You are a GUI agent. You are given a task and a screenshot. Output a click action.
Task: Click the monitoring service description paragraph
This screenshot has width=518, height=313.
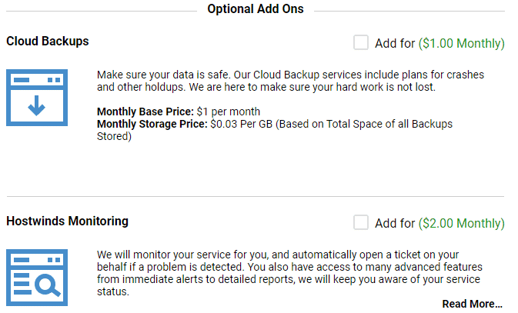(x=289, y=273)
